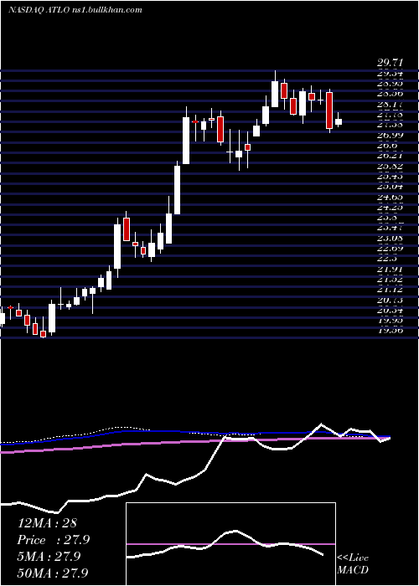Viewport: 419px width, 586px height.
Task: Select the 23.08 price axis label
Action: point(390,238)
